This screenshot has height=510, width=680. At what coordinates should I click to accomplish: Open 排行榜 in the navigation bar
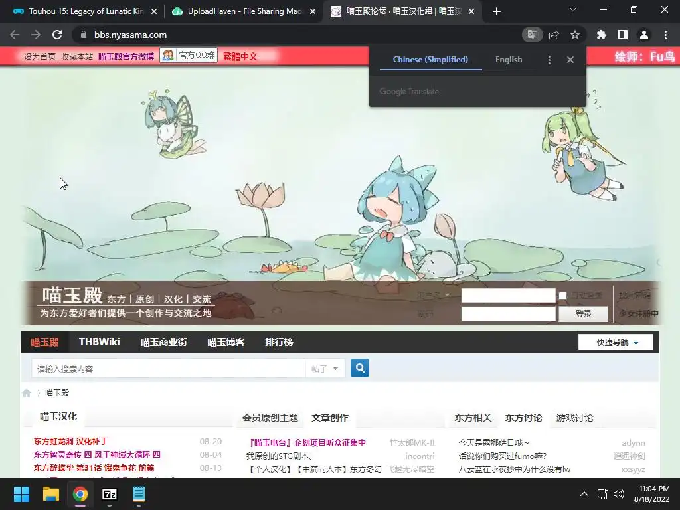280,342
